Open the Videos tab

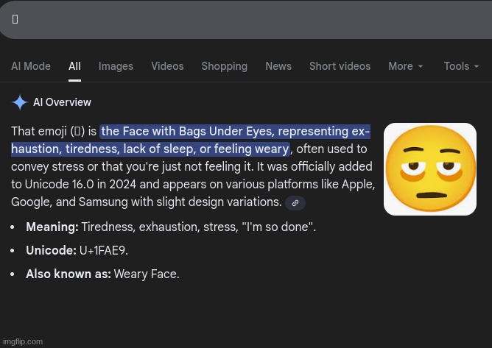167,66
